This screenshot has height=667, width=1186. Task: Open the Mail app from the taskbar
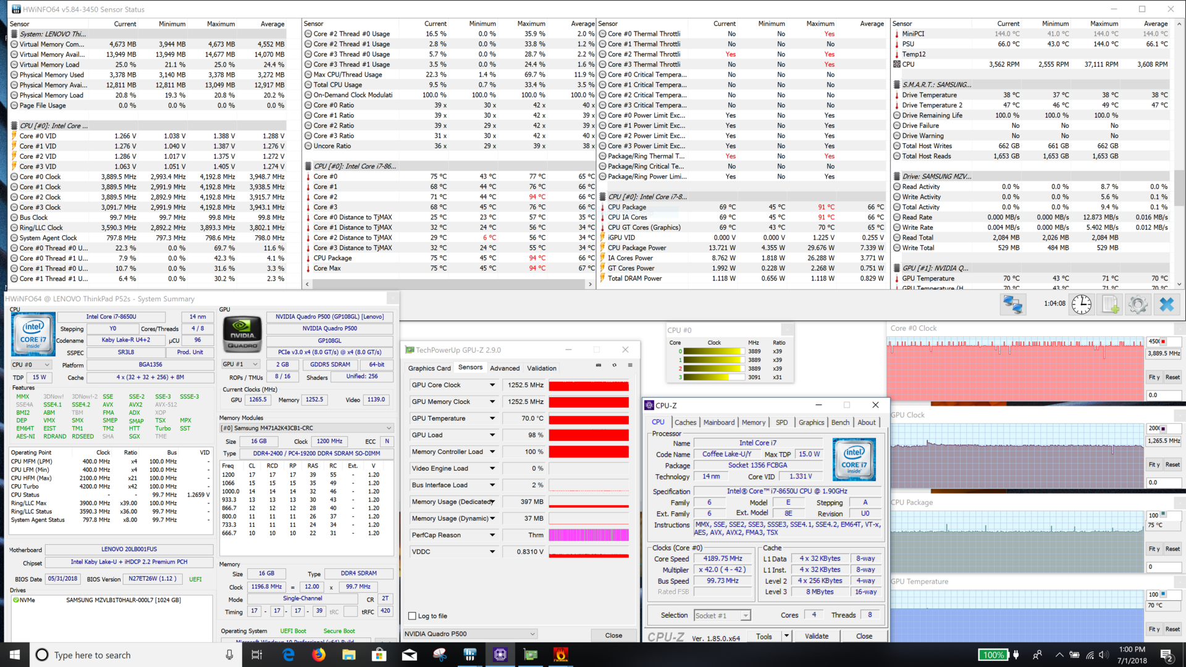410,655
